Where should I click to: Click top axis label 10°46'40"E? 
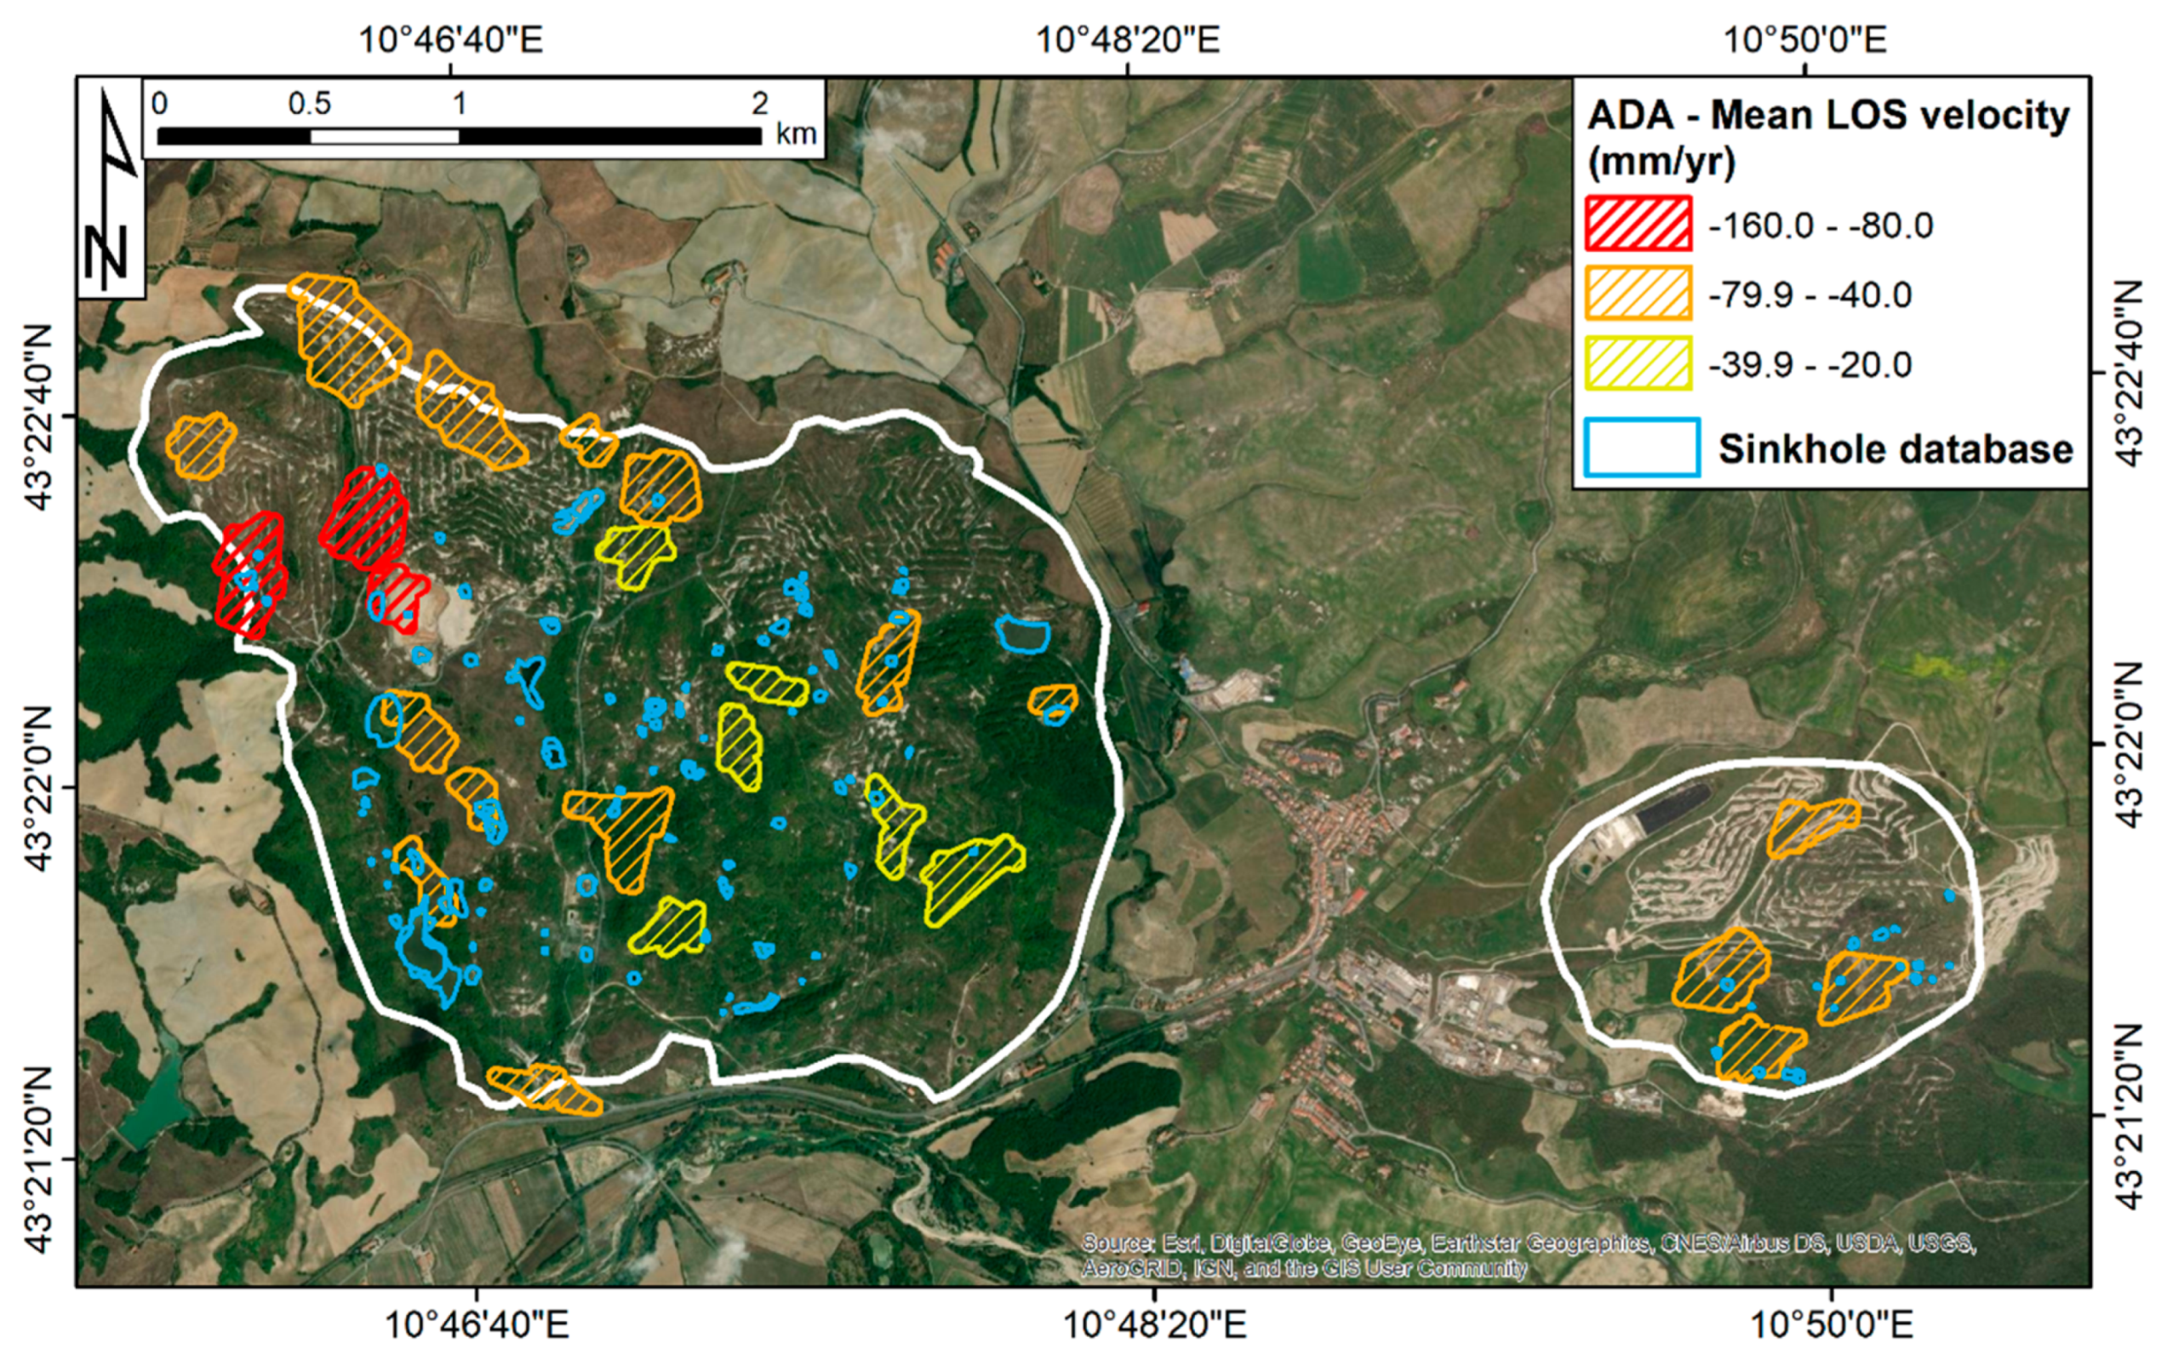[450, 40]
